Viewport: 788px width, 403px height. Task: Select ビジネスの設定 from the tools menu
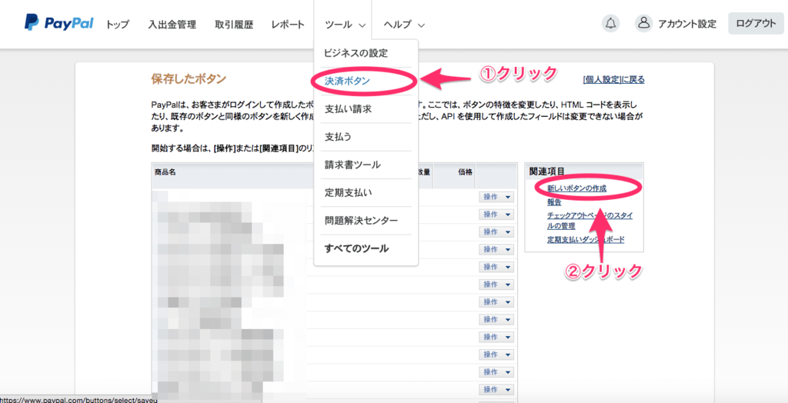356,53
